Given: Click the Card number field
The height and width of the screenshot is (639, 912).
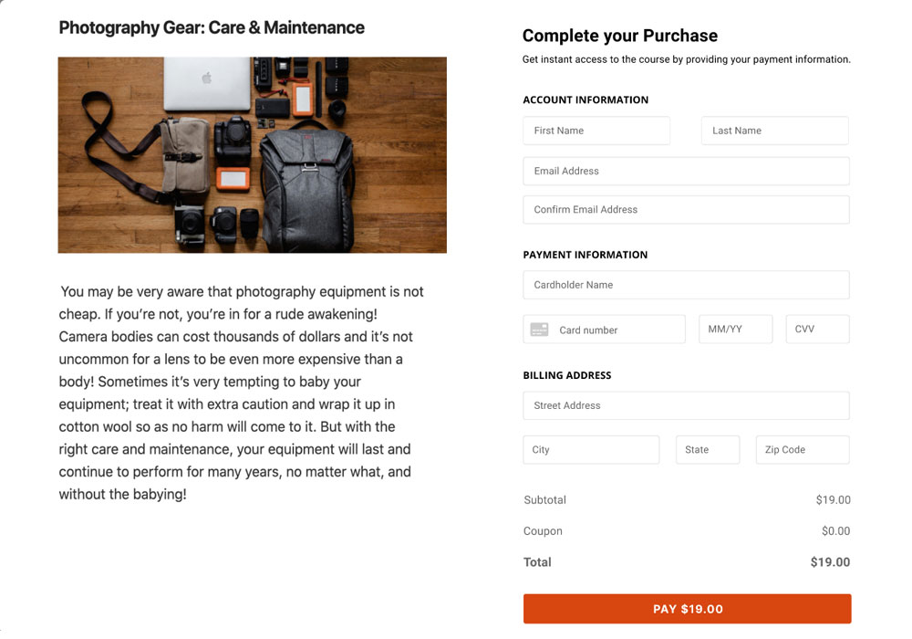Looking at the screenshot, I should [x=617, y=330].
